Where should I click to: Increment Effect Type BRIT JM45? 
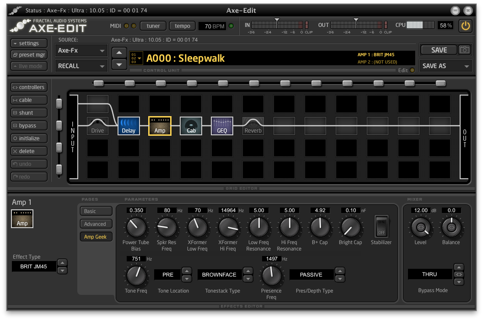point(62,263)
